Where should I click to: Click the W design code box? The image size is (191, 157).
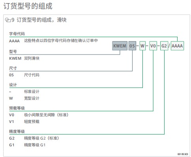(142, 46)
